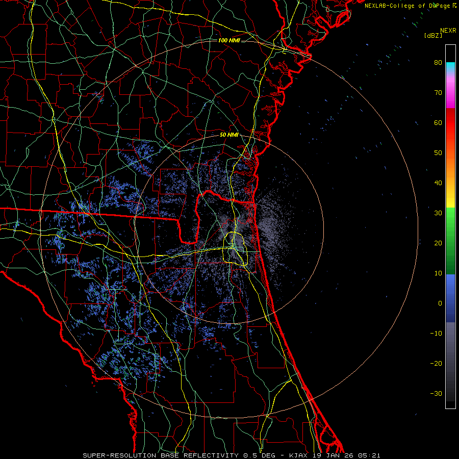Click the gray segment of the color bar
Screen dimensions: 459x459
(x=450, y=362)
